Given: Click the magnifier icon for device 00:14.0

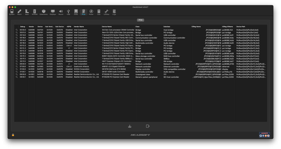Looking at the screenshot, I should (17, 35).
